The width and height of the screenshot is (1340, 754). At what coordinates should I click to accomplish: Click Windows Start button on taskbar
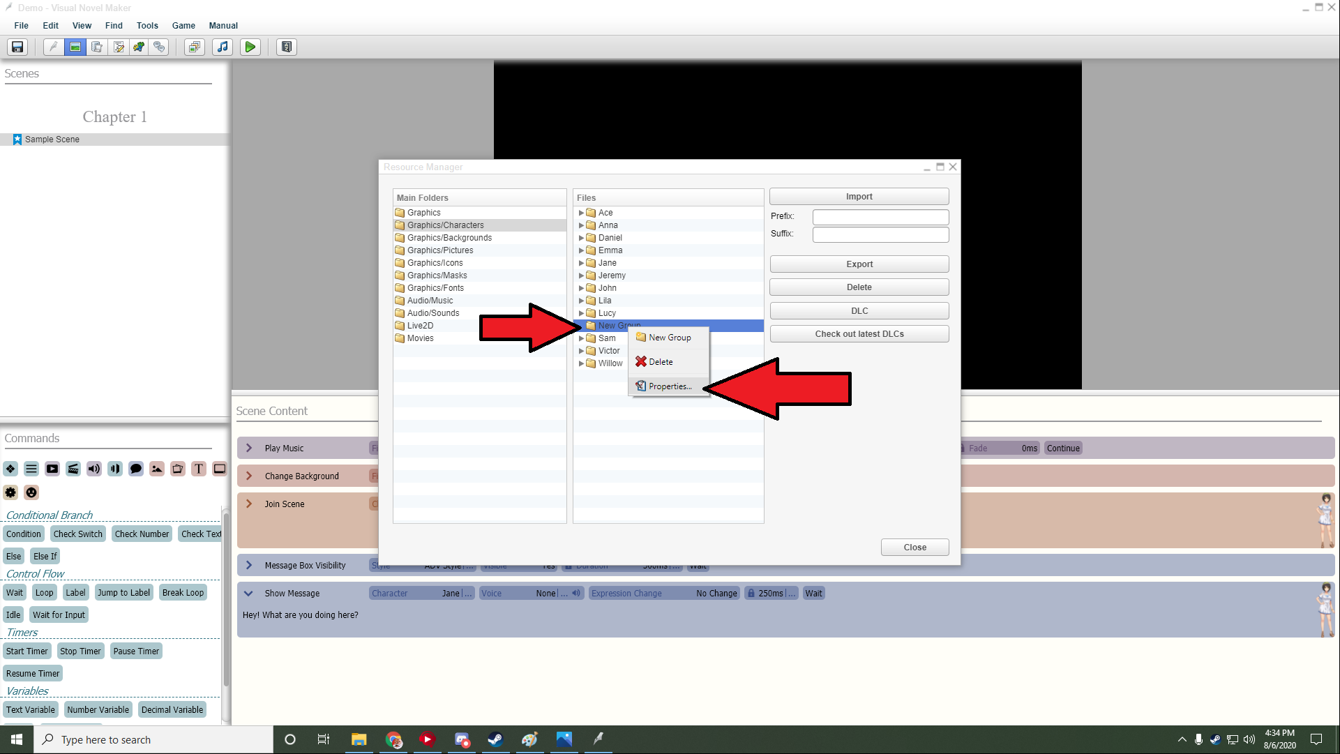pyautogui.click(x=17, y=739)
